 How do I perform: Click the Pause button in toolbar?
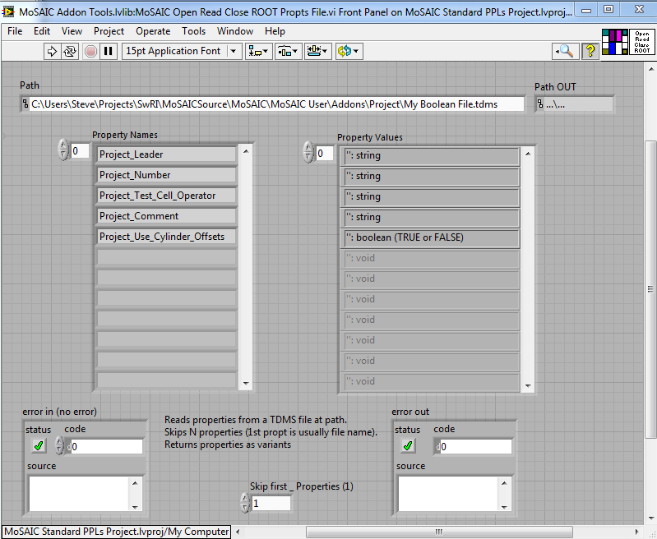(108, 51)
